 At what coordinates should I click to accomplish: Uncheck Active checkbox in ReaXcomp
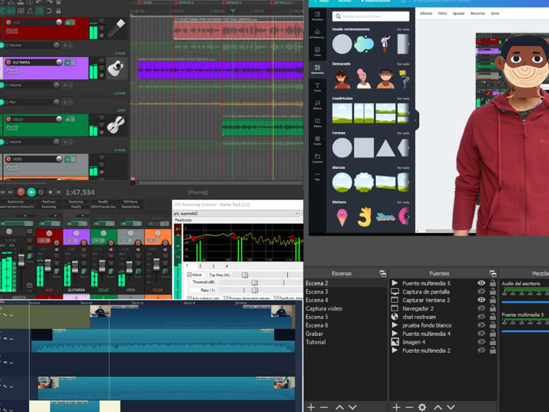(189, 275)
